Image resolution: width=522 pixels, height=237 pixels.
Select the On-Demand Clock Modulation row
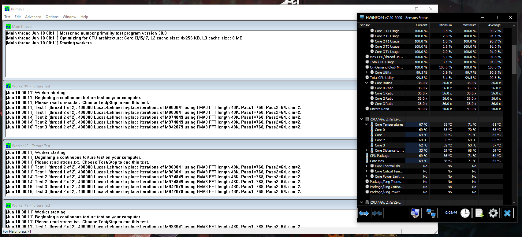click(430, 67)
